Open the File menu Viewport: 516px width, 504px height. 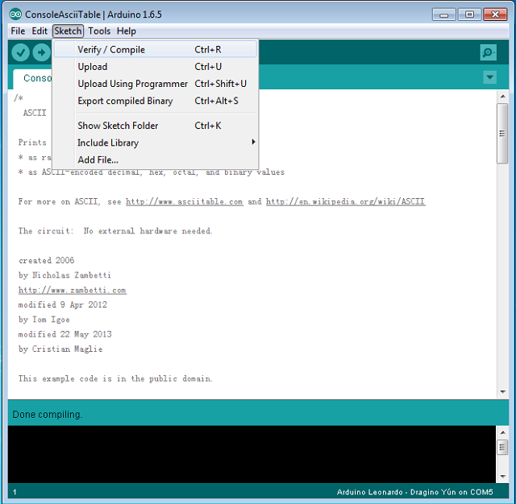tap(18, 31)
